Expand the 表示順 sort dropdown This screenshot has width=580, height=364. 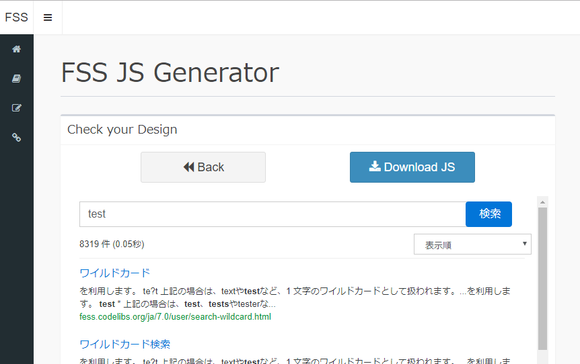pyautogui.click(x=472, y=244)
